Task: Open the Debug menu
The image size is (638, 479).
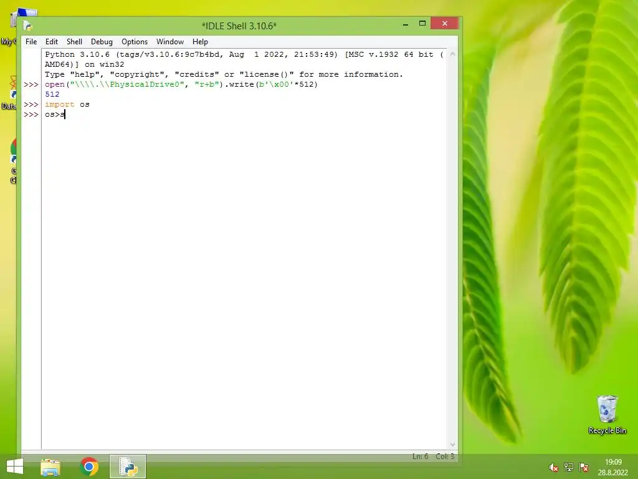Action: coord(102,42)
